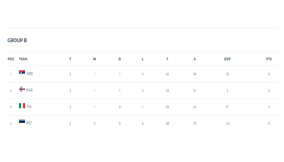Click the GROUP B heading
The height and width of the screenshot is (162, 284).
(x=17, y=40)
